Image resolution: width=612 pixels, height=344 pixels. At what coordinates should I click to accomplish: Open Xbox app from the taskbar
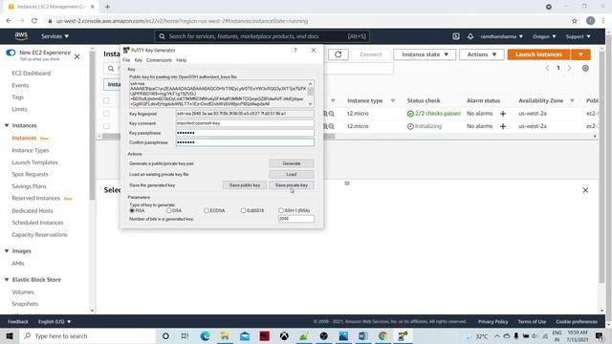[284, 335]
